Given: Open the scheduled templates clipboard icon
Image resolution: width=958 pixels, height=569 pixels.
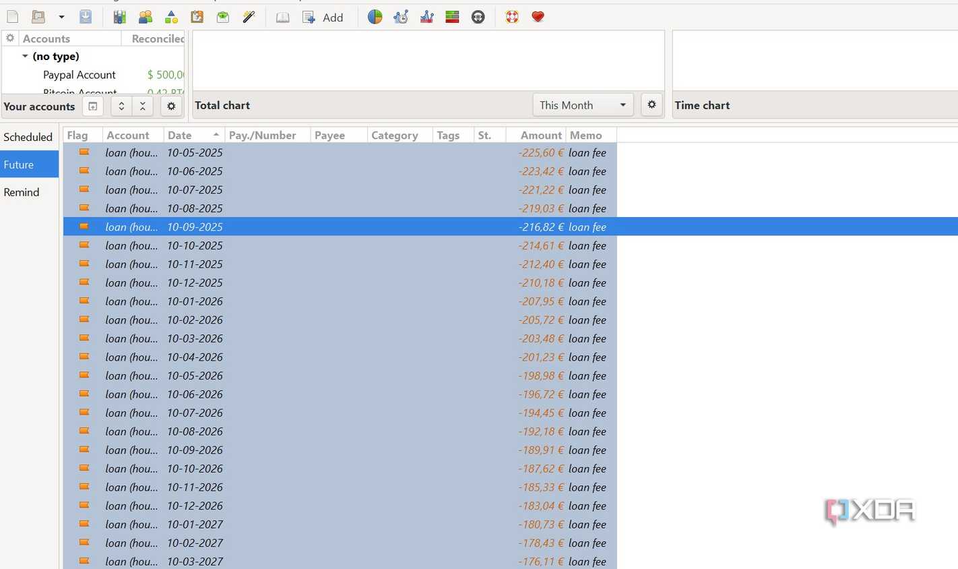Looking at the screenshot, I should pyautogui.click(x=197, y=17).
